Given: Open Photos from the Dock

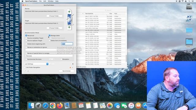Looking at the screenshot, I should click(110, 106).
